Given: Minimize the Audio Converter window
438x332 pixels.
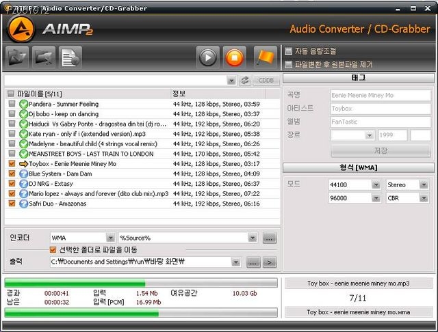Looking at the screenshot, I should click(x=398, y=9).
